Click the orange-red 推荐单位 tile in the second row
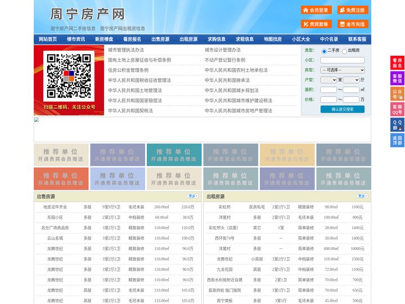Image resolution: width=405 pixels, height=304 pixels. (x=61, y=178)
